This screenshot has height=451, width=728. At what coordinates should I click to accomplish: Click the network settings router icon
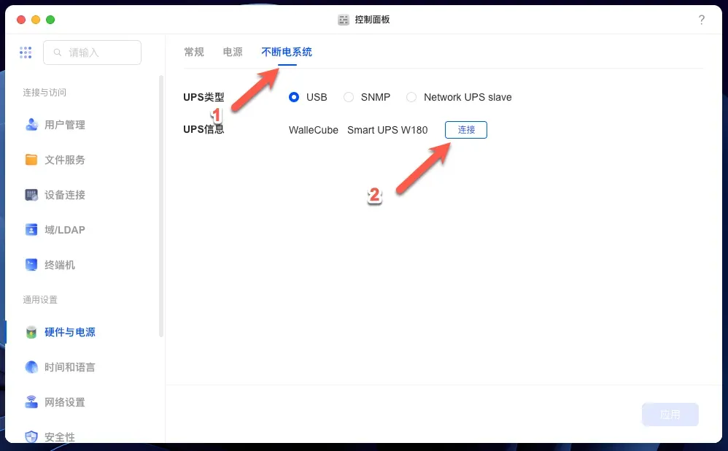click(31, 402)
